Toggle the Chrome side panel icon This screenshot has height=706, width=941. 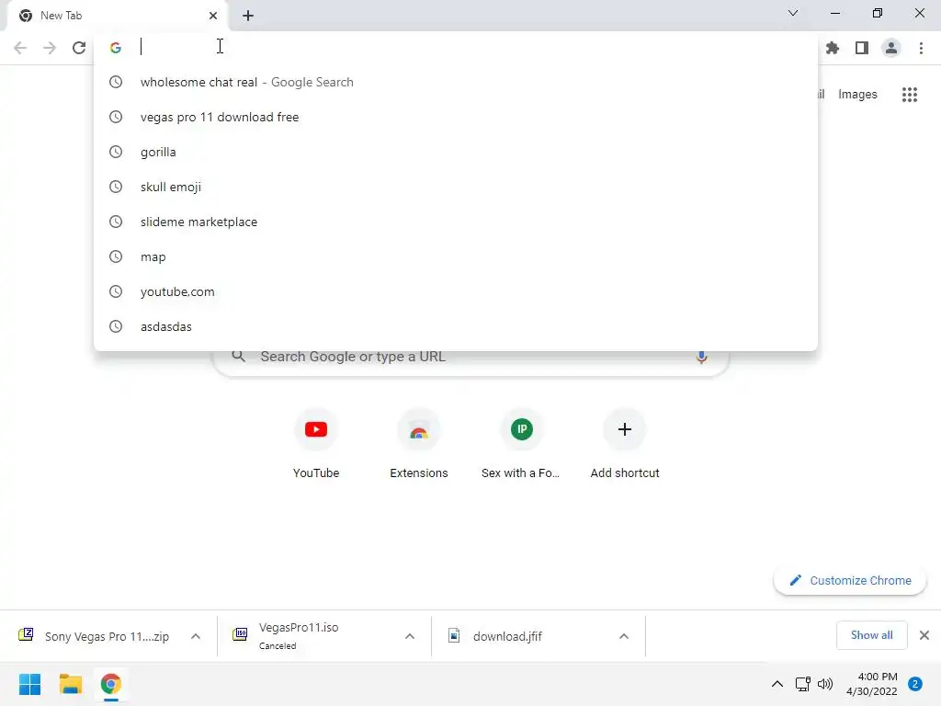point(862,48)
